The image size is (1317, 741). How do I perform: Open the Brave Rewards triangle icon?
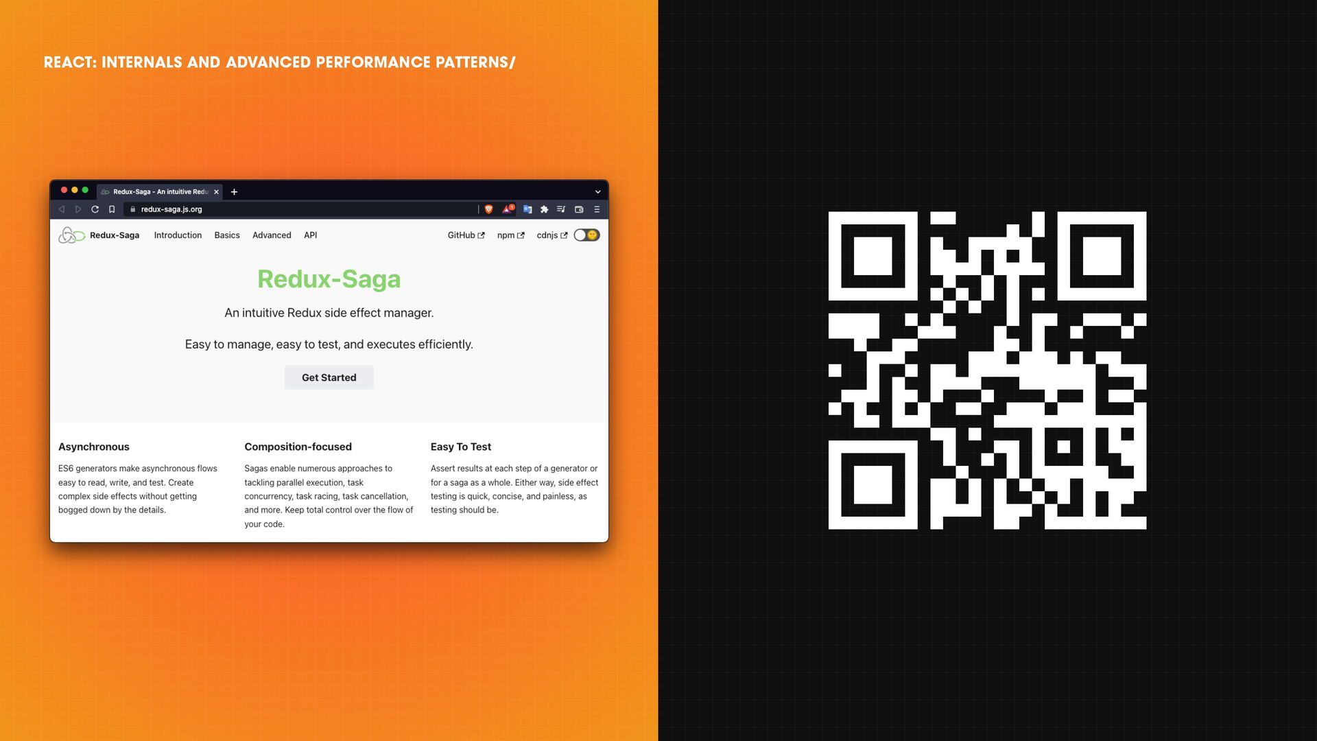tap(508, 209)
